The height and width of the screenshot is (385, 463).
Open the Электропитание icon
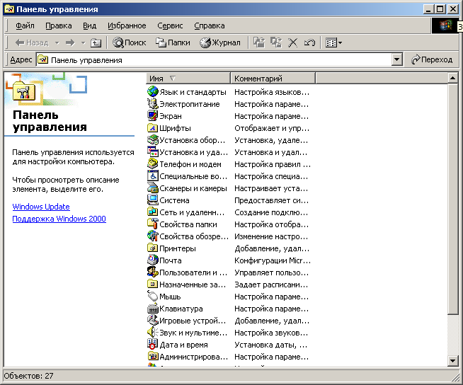pyautogui.click(x=153, y=103)
